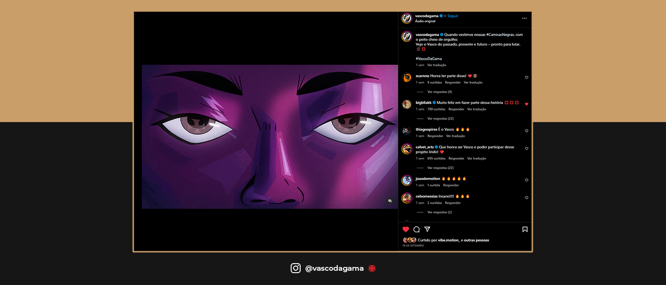Open the scarnno username link
666x285 pixels.
[x=422, y=76]
